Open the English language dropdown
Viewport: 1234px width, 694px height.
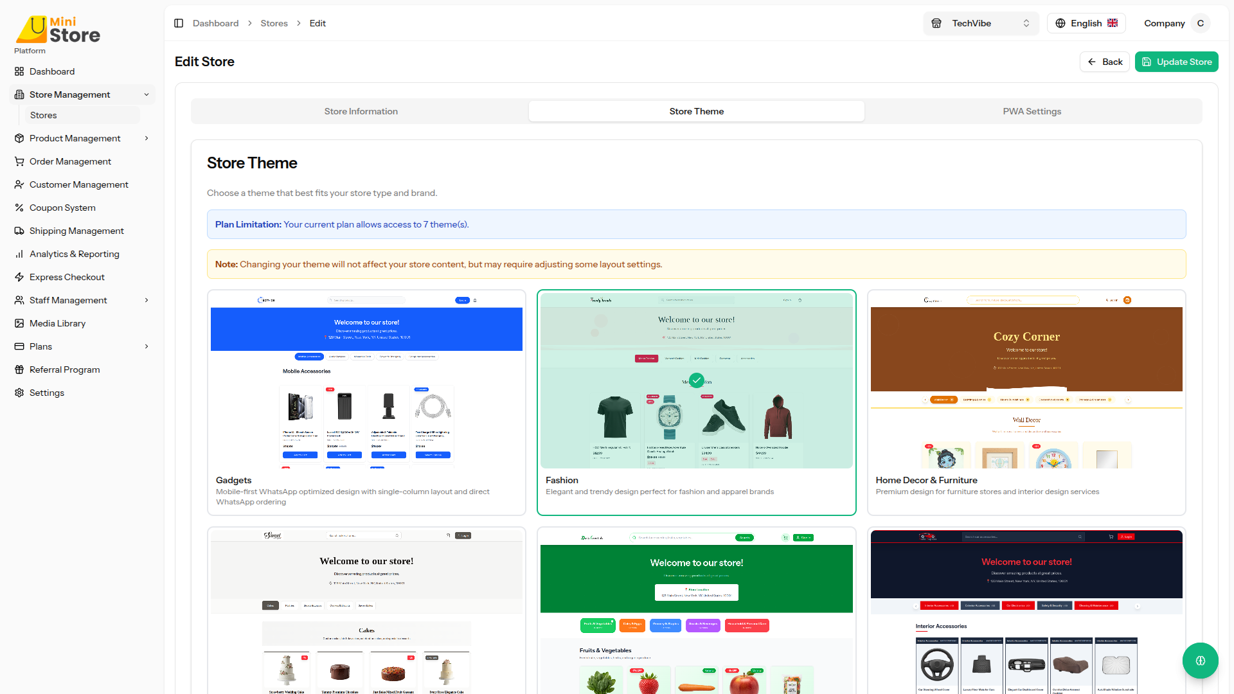click(x=1086, y=23)
